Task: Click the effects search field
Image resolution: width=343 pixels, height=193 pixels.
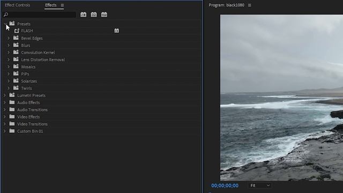Action: click(x=39, y=14)
